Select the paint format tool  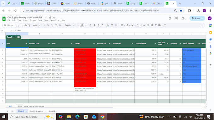pos(29,25)
